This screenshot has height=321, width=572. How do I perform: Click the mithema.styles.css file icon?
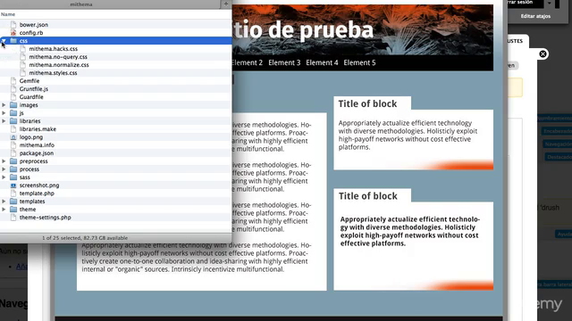point(23,73)
